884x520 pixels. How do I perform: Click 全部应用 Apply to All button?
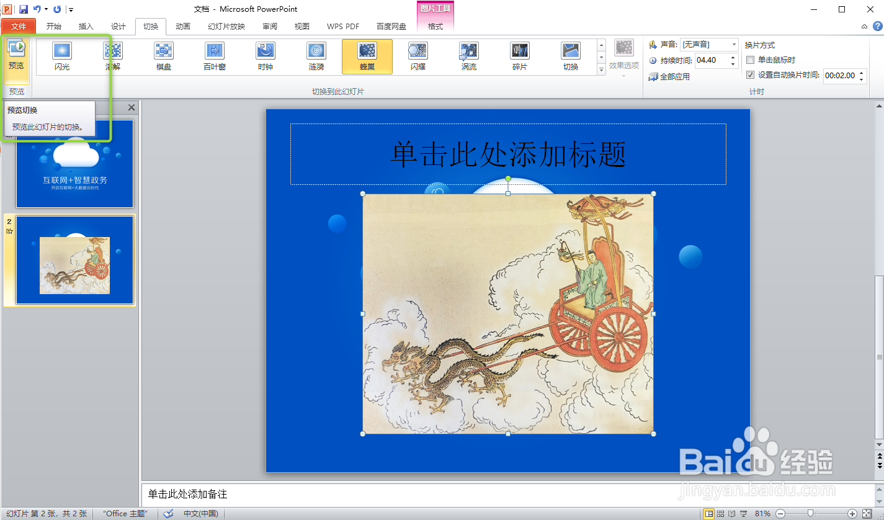pos(669,76)
